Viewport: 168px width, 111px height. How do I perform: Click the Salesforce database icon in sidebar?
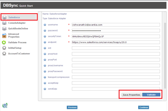pyautogui.click(x=4, y=17)
